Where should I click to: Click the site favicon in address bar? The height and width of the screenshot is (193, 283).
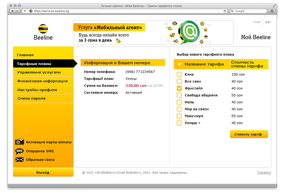[31, 11]
